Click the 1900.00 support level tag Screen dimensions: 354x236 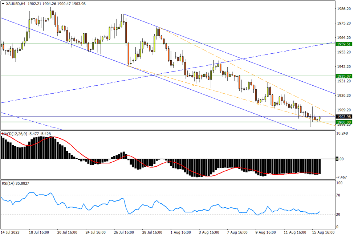344,122
